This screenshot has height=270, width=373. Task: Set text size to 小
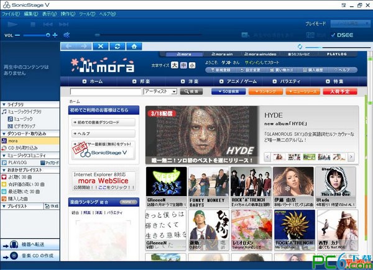tap(192, 65)
